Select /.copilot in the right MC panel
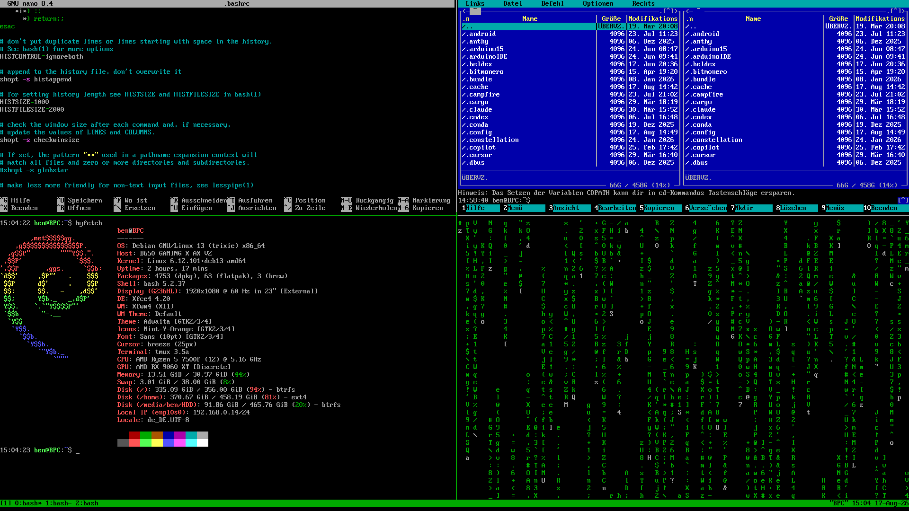The width and height of the screenshot is (909, 511). click(x=795, y=148)
